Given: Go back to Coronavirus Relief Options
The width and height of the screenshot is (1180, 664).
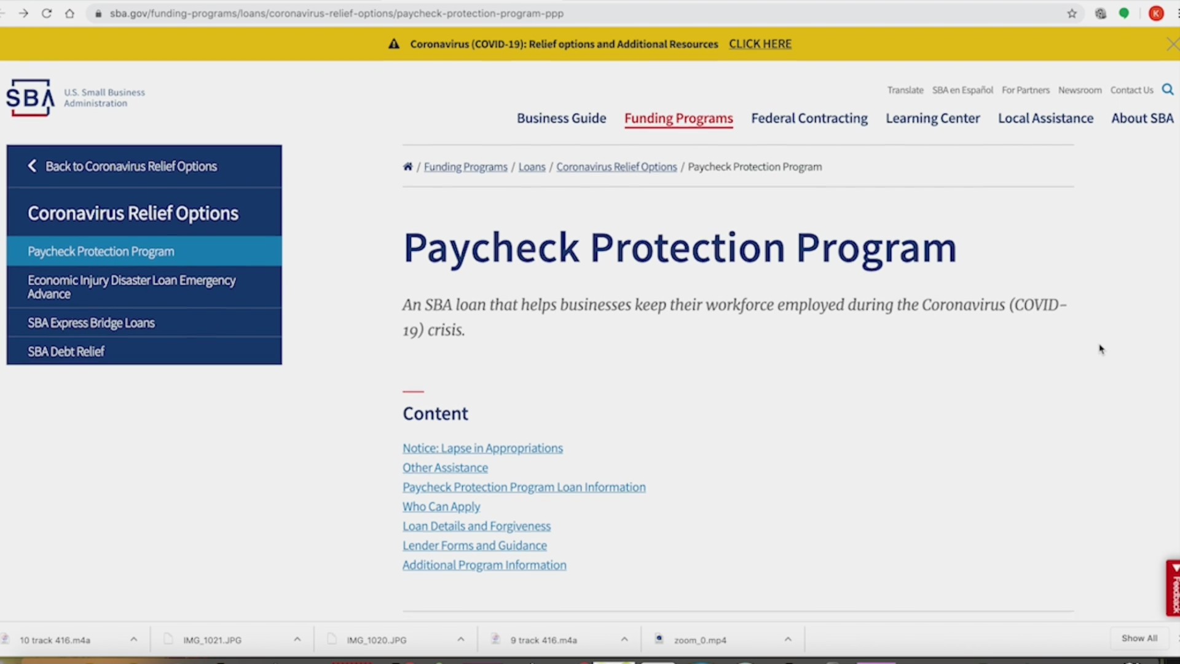Looking at the screenshot, I should 144,166.
